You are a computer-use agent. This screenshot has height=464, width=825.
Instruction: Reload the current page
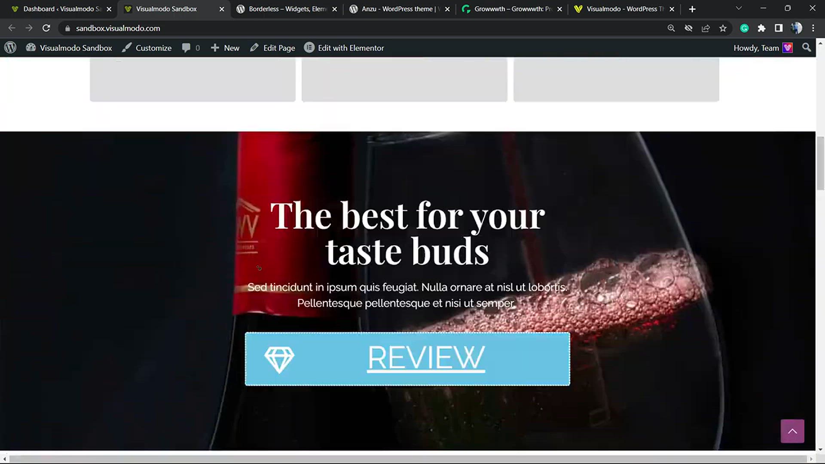point(46,28)
